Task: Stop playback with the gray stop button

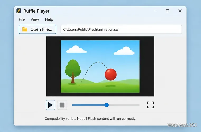Action: point(62,105)
